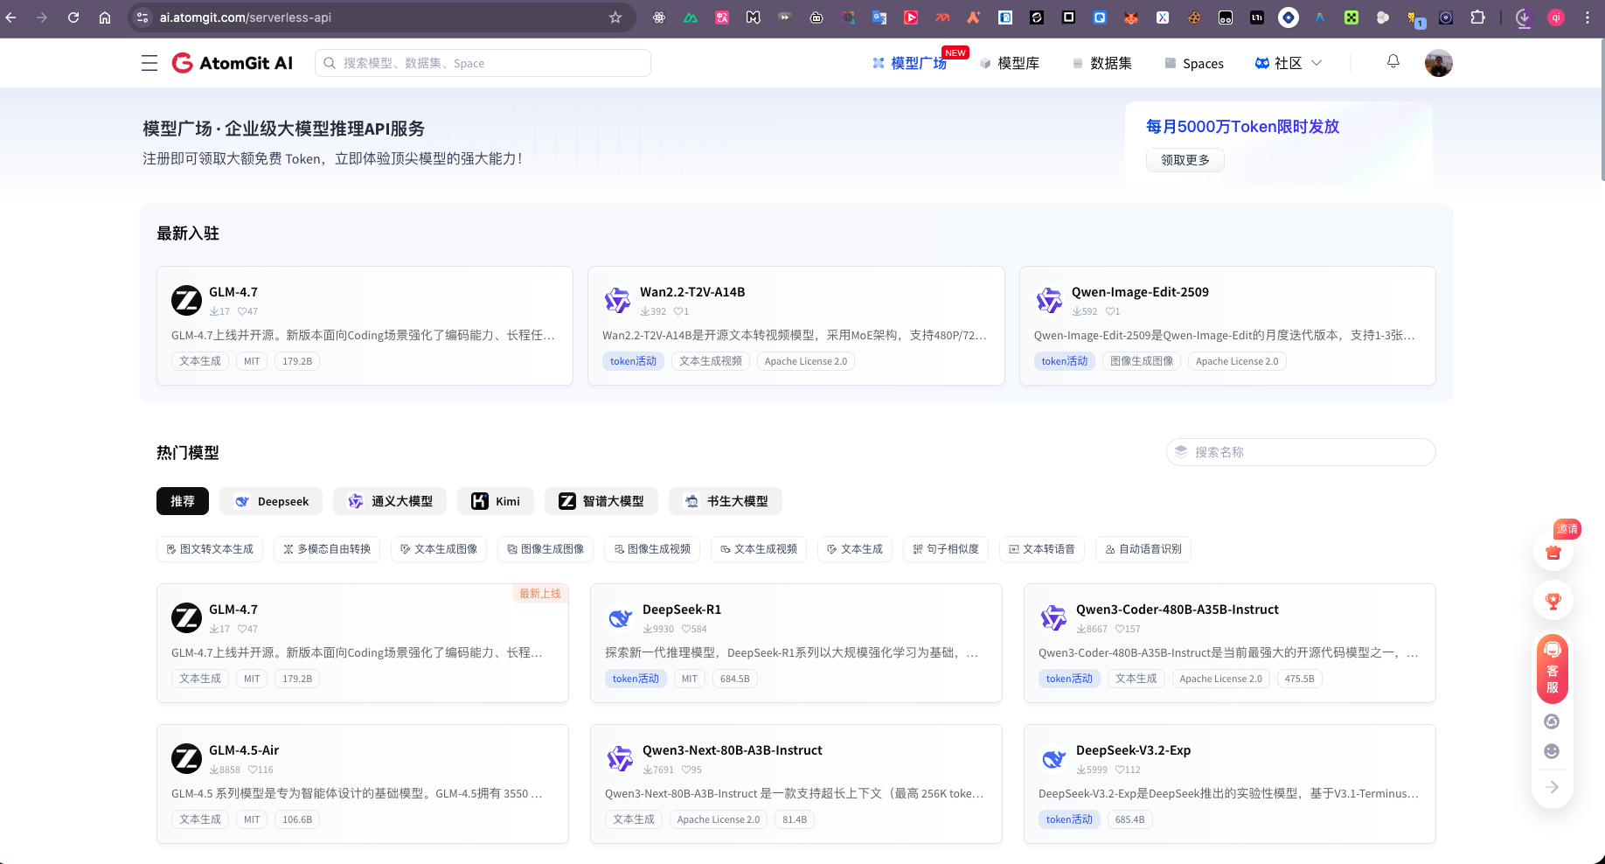
Task: Click token活动 tag on DeepSeek-R1 card
Action: pos(636,679)
